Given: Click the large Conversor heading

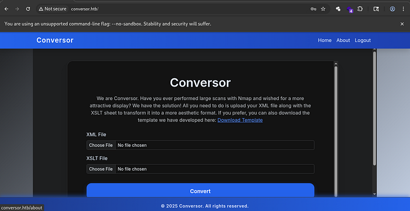Looking at the screenshot, I should click(x=200, y=82).
